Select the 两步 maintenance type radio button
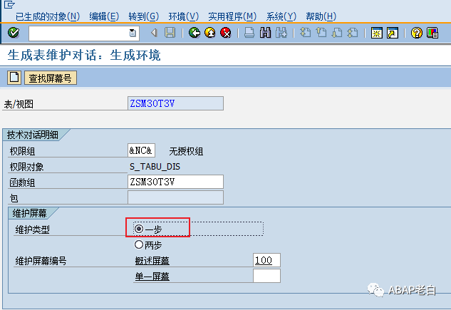Screen dimensions: 451x310 139,244
